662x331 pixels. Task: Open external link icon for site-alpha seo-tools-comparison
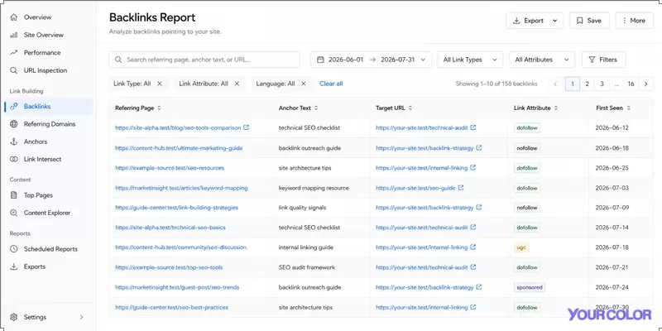tap(246, 127)
